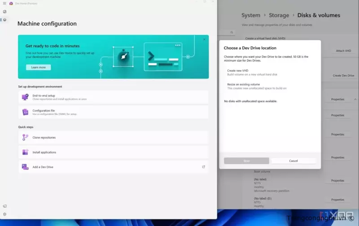Open Add a Dev Drive external link icon
The height and width of the screenshot is (226, 359).
point(203,167)
